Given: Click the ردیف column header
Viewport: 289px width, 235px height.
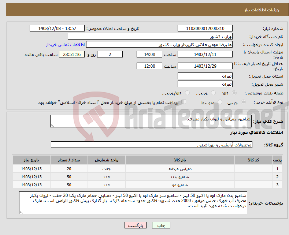Looking at the screenshot, I should click(x=277, y=160).
